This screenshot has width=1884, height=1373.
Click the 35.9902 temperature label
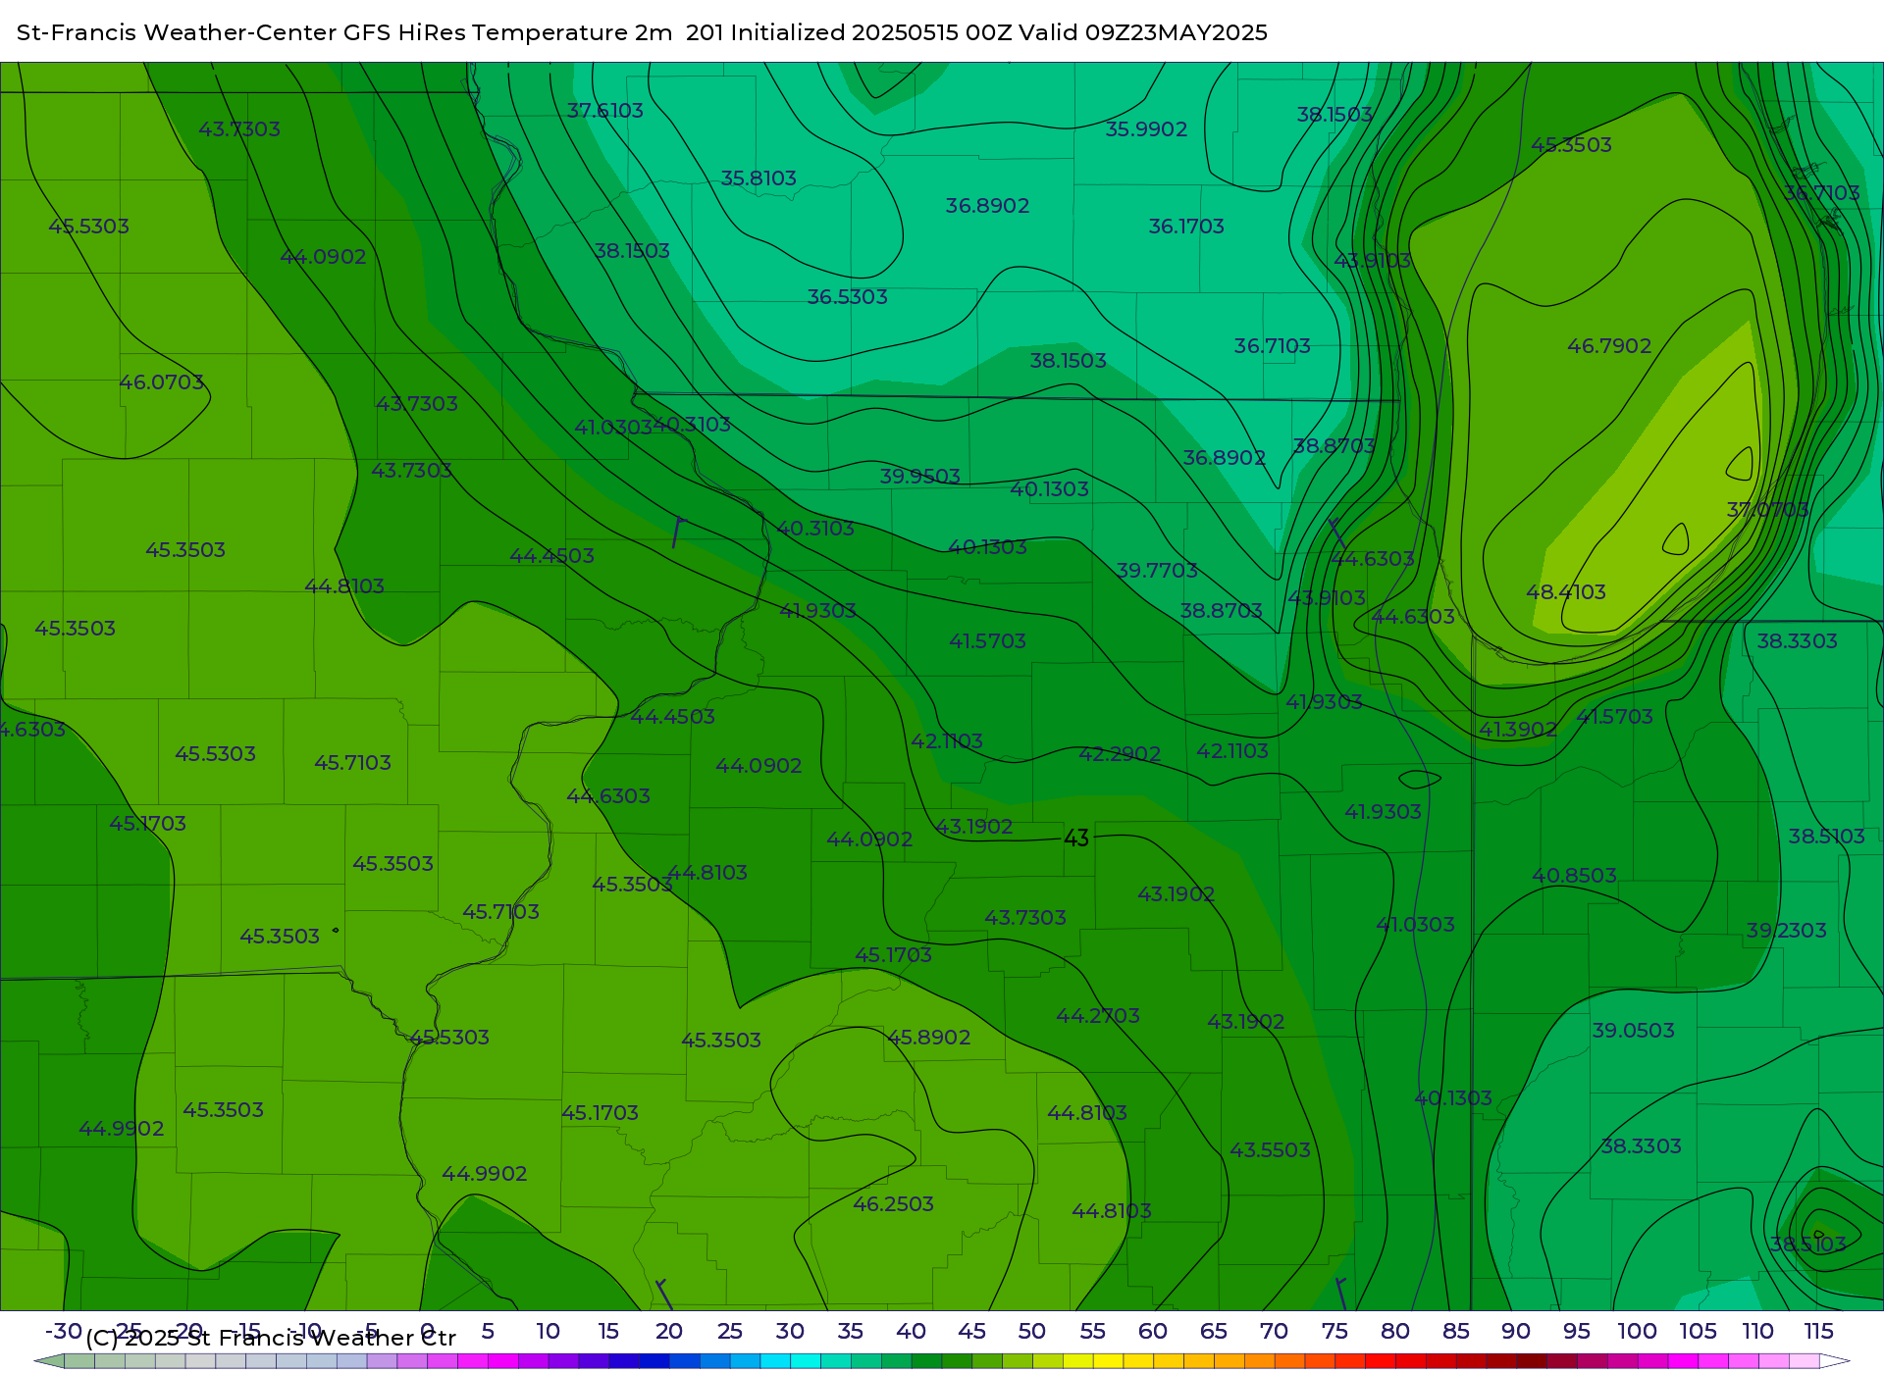click(x=1146, y=129)
